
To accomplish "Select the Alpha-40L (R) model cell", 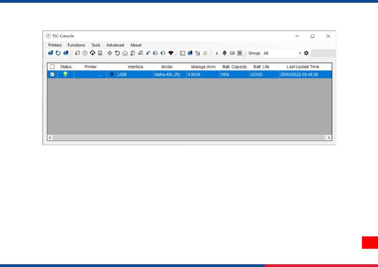I will tap(170, 74).
